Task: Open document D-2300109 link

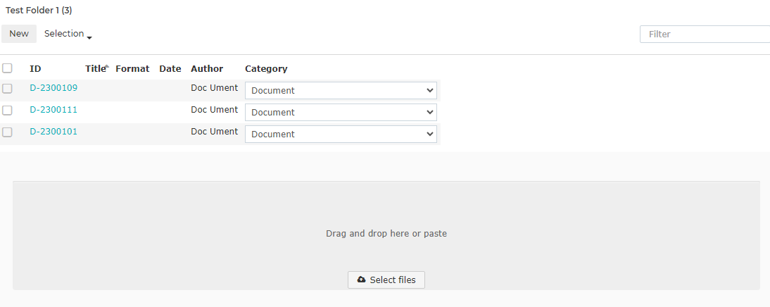Action: pos(53,88)
